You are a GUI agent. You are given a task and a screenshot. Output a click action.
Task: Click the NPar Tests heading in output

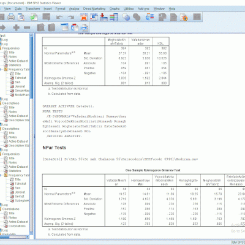[55, 148]
